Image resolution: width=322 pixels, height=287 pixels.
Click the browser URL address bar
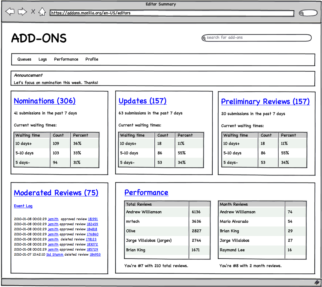pyautogui.click(x=172, y=13)
